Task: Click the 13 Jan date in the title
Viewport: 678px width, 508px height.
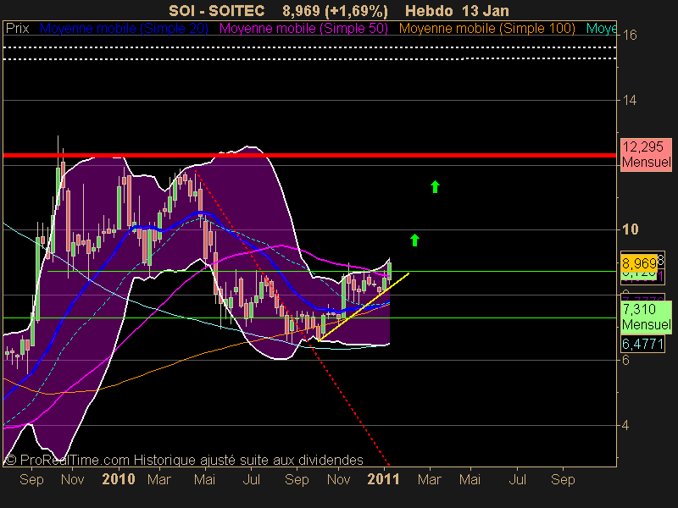Action: 486,10
